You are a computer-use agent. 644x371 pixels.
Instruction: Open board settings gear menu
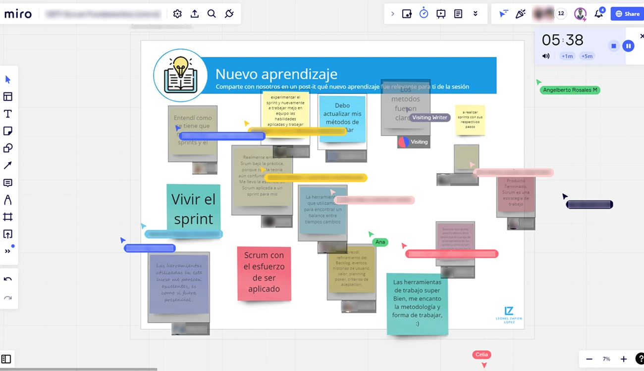point(177,14)
